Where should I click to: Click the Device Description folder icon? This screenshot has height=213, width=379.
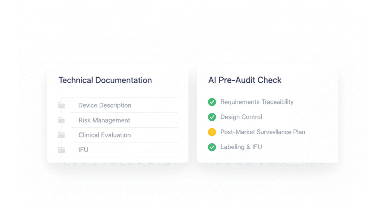[61, 105]
